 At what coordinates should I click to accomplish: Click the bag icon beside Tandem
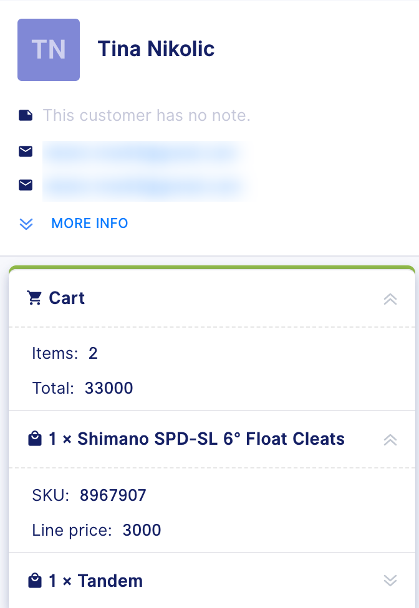pyautogui.click(x=35, y=581)
